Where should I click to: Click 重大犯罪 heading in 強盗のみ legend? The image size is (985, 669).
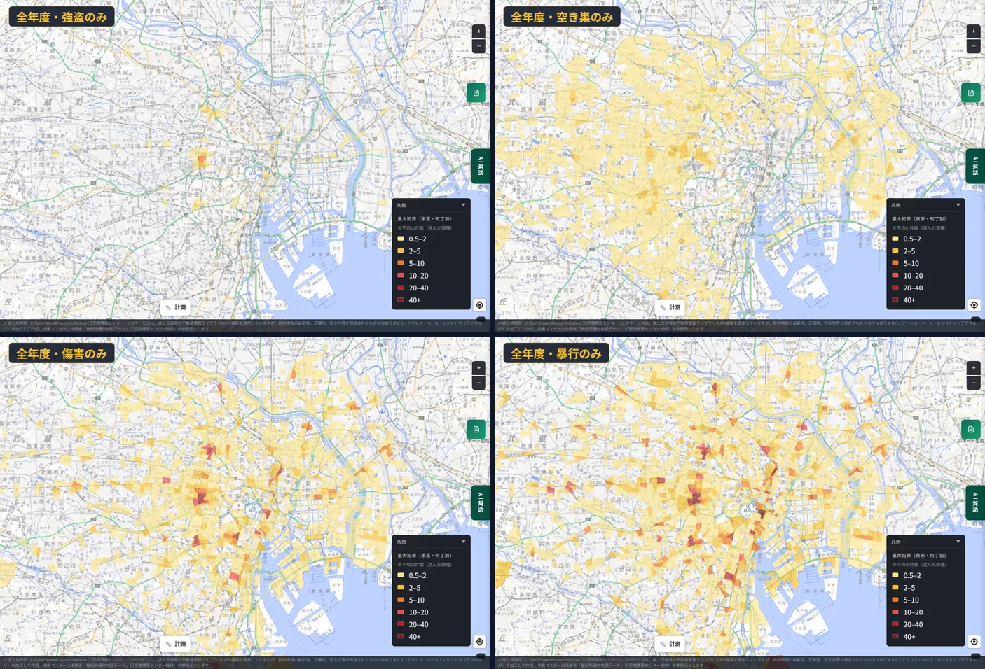coord(425,219)
